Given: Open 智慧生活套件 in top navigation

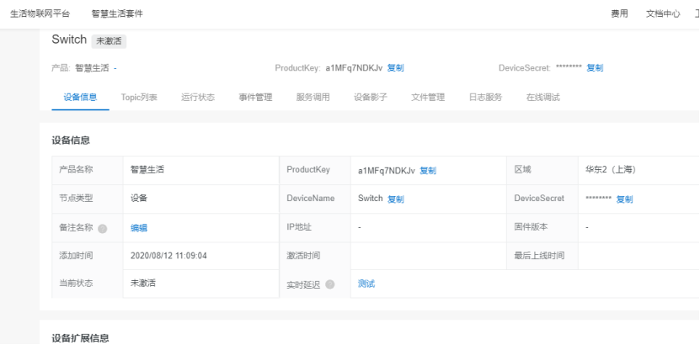Looking at the screenshot, I should (x=117, y=13).
